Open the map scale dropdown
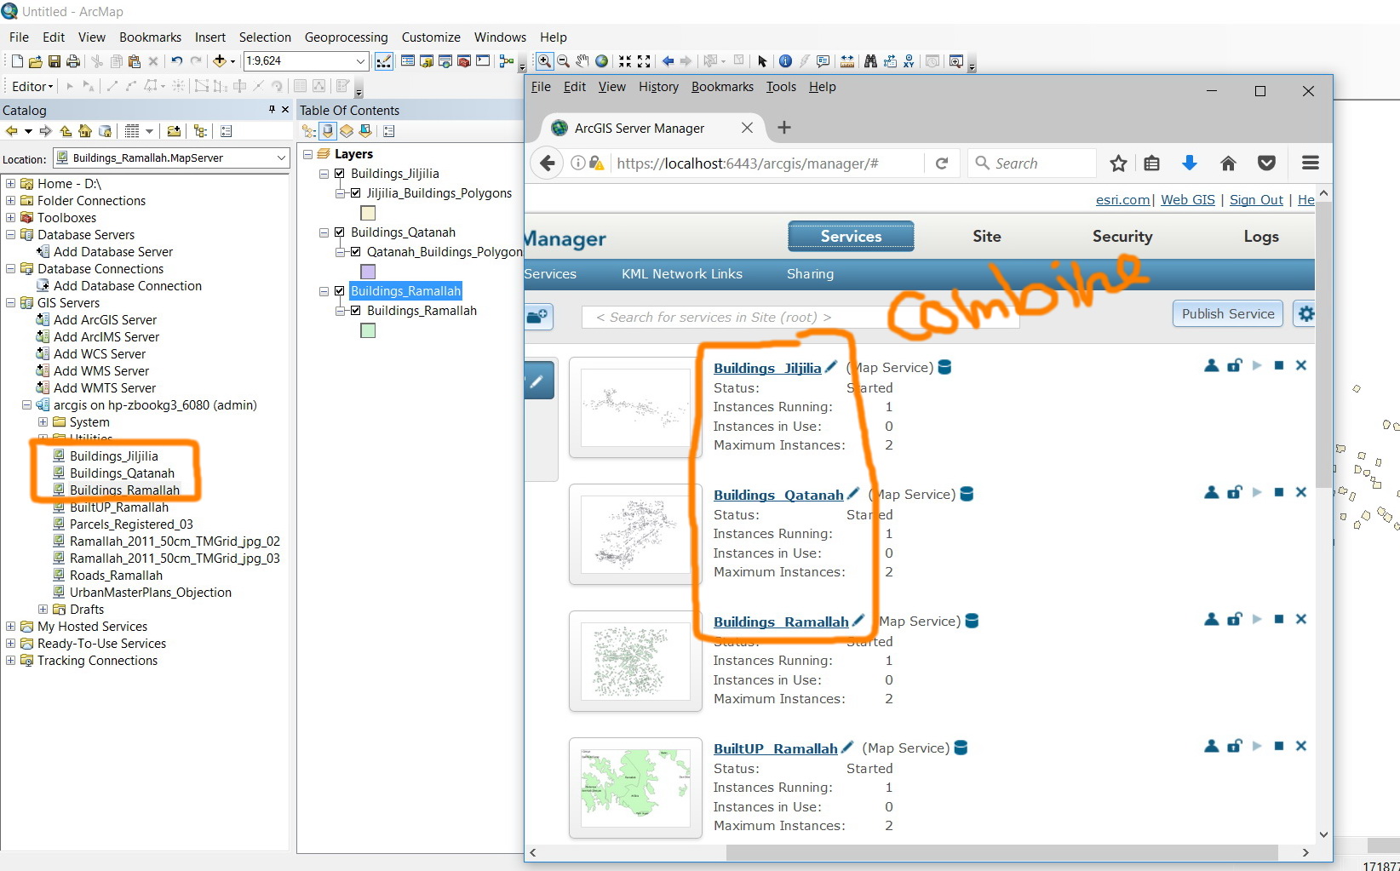1400x871 pixels. (x=361, y=61)
